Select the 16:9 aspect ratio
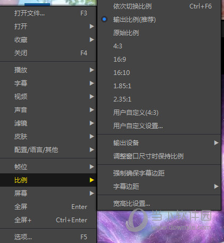Image resolution: width=224 pixels, height=243 pixels. (159, 60)
